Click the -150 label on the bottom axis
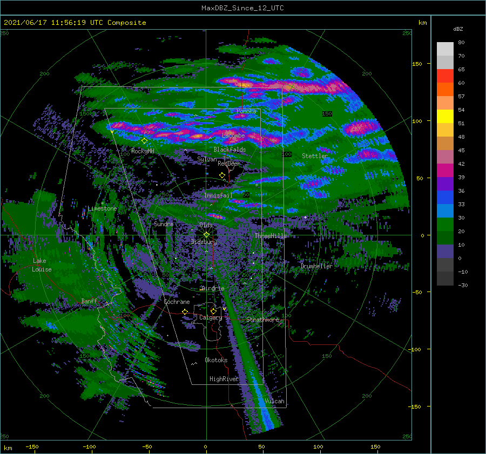Image resolution: width=486 pixels, height=454 pixels. [32, 447]
